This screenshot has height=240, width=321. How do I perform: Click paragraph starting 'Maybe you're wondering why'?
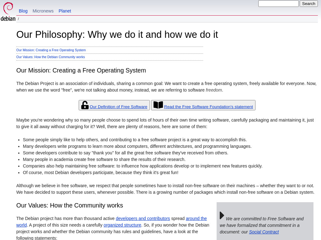click(165, 123)
